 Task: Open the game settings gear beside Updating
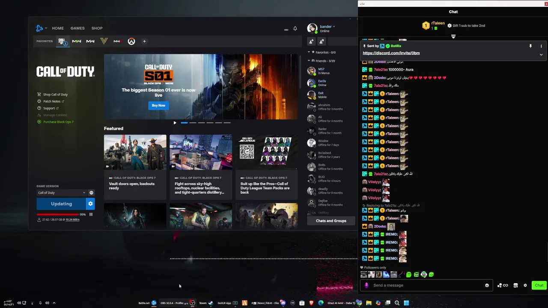[x=90, y=204]
